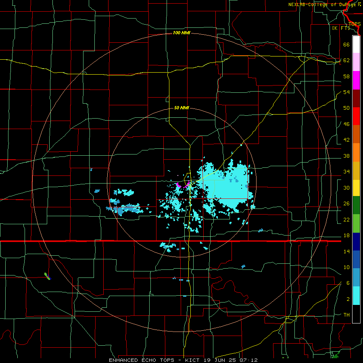Viewport: 363px width, 363px height.
Task: Click the 50 NMI range ring label
Action: [x=181, y=108]
